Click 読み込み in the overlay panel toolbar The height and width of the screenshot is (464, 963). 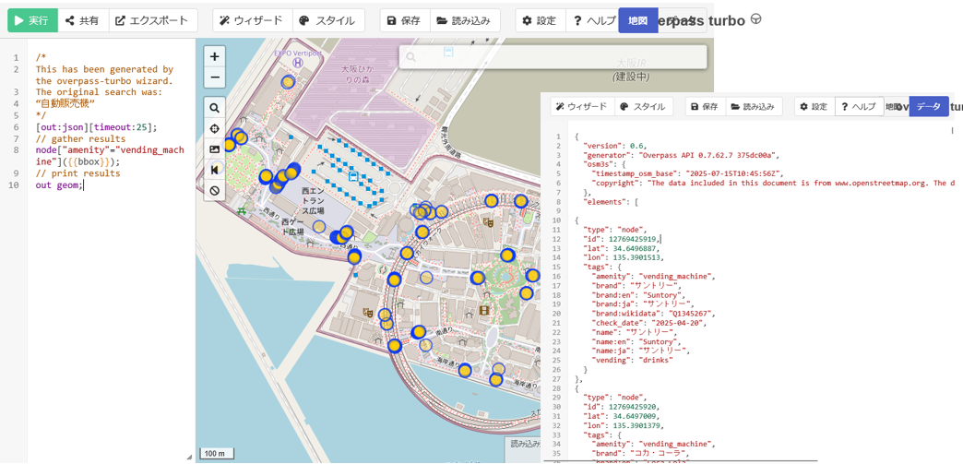[755, 106]
